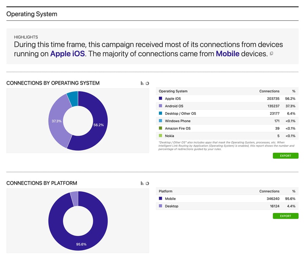Switch platform chart to bar view
Viewport: 305px width, 260px height.
point(142,183)
